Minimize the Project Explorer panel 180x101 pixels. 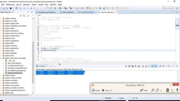point(29,12)
